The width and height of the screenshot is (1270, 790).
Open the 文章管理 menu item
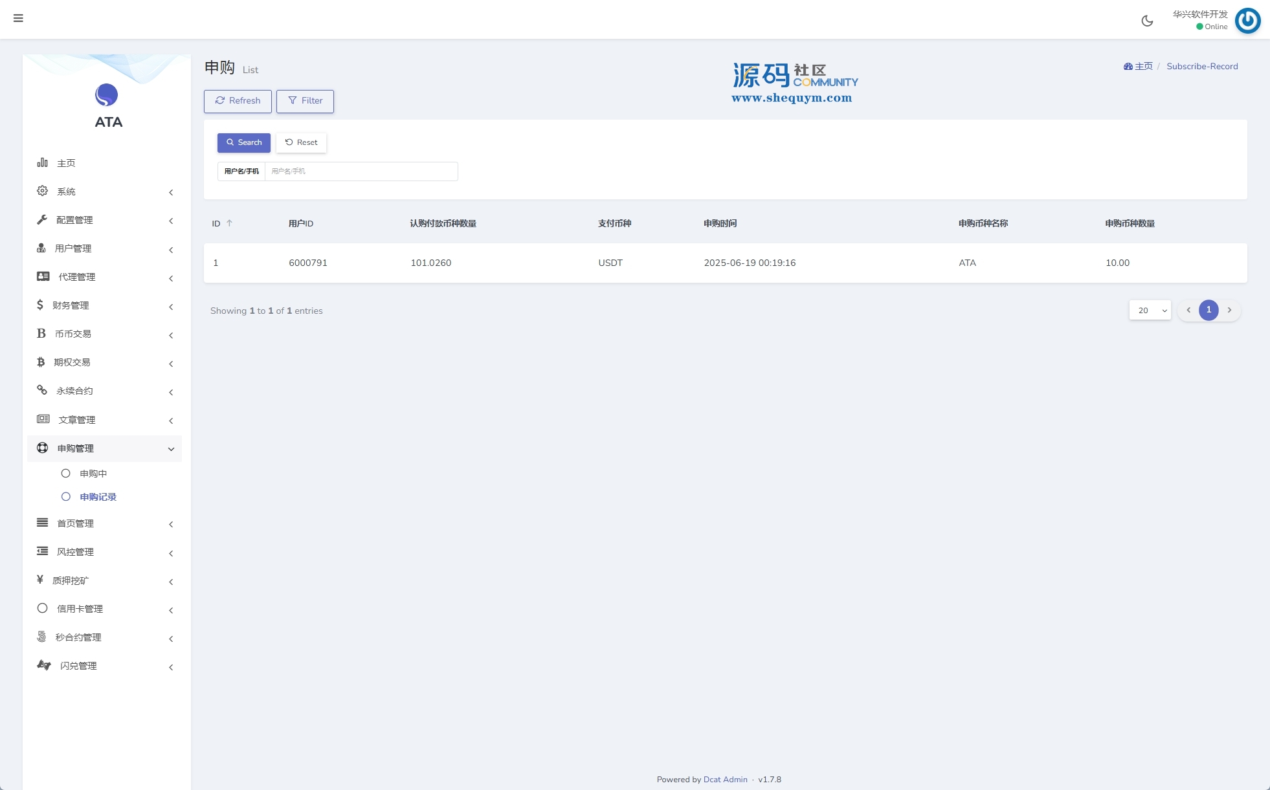(76, 420)
